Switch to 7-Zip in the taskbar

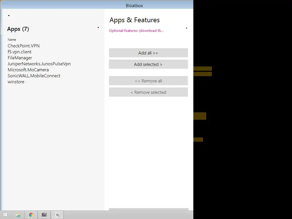44,215
